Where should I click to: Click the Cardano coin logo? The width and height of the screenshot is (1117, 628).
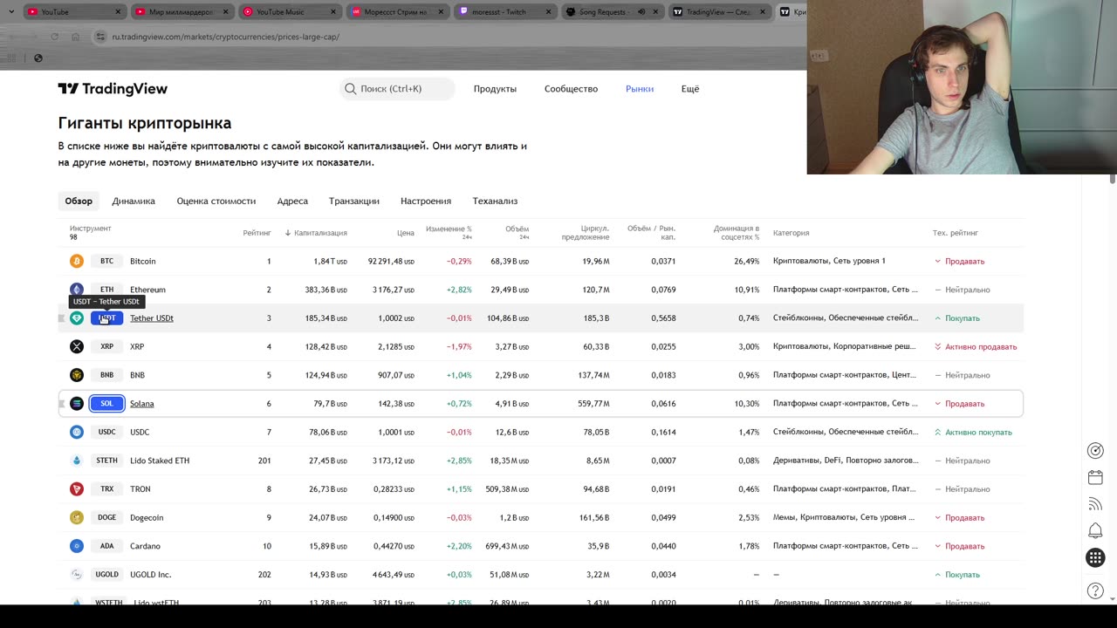coord(77,546)
